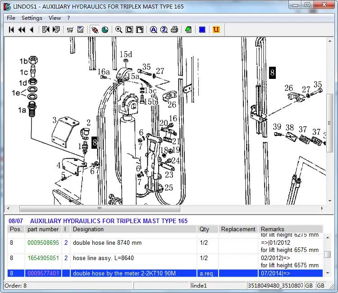Screen dimensions: 338x293
Task: Open the magnifier zoom-in tool
Action: (119, 30)
